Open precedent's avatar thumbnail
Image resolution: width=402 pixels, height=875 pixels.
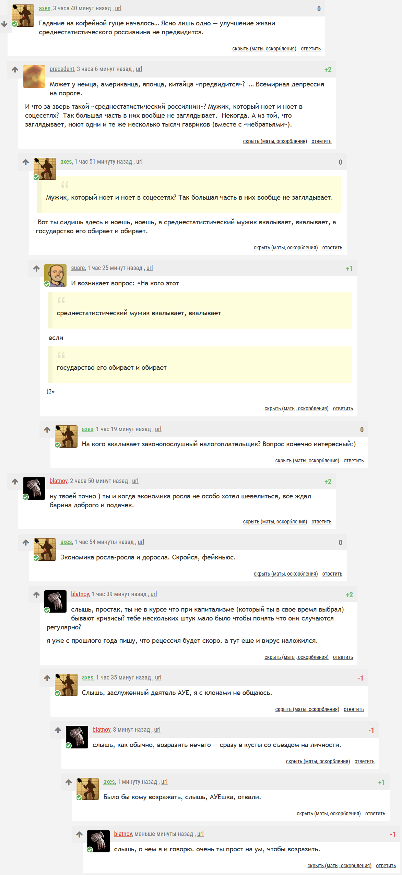tap(34, 76)
